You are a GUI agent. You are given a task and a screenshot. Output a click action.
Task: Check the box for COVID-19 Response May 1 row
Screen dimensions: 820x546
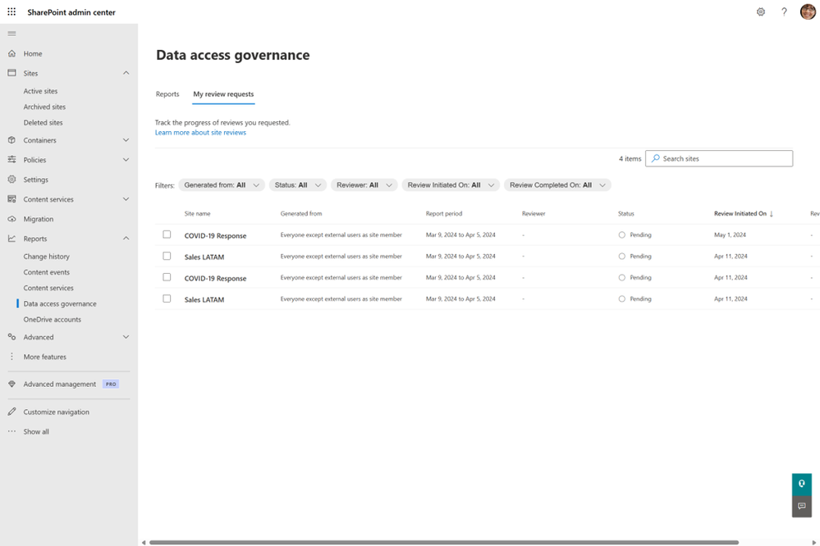pyautogui.click(x=167, y=234)
